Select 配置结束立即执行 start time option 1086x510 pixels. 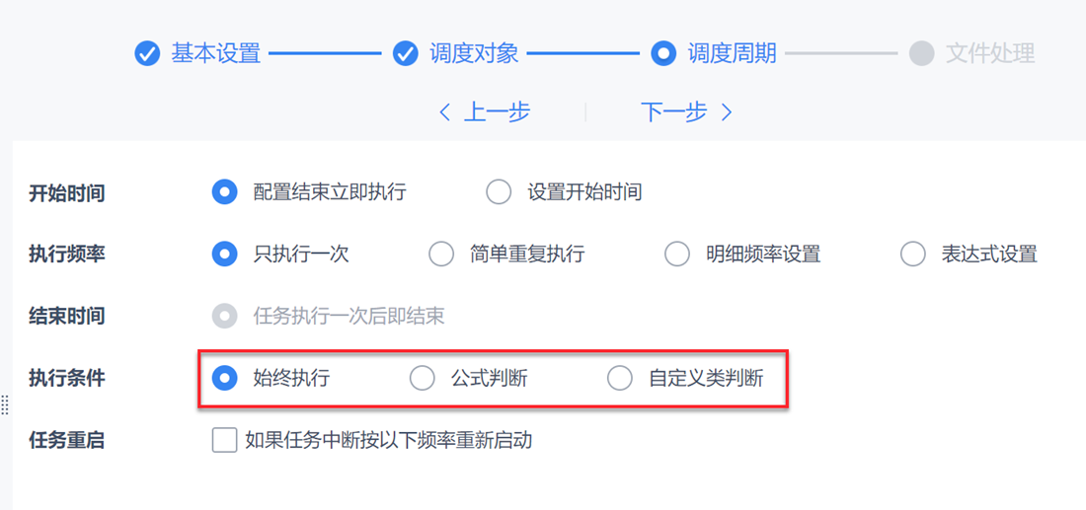pos(225,192)
